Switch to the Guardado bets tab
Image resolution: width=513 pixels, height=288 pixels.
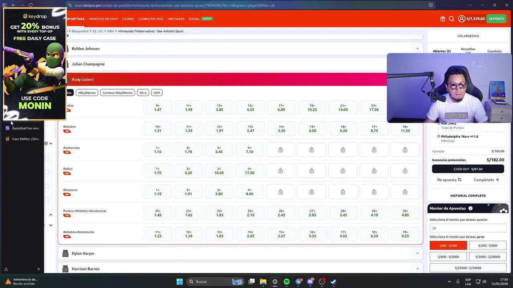[x=494, y=51]
